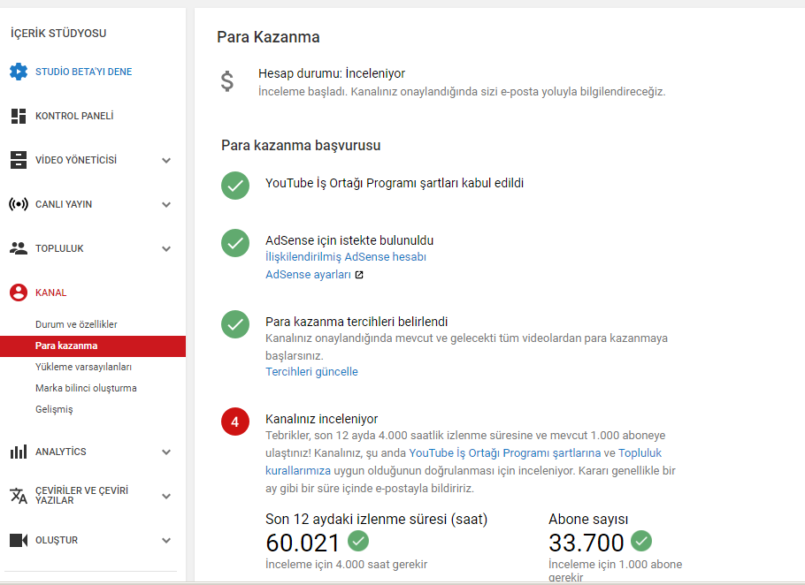Open the Topluluk menu label
Image resolution: width=805 pixels, height=585 pixels.
click(59, 248)
